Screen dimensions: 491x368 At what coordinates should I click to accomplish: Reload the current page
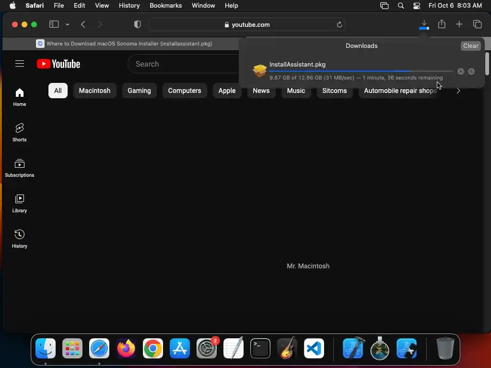pos(339,24)
